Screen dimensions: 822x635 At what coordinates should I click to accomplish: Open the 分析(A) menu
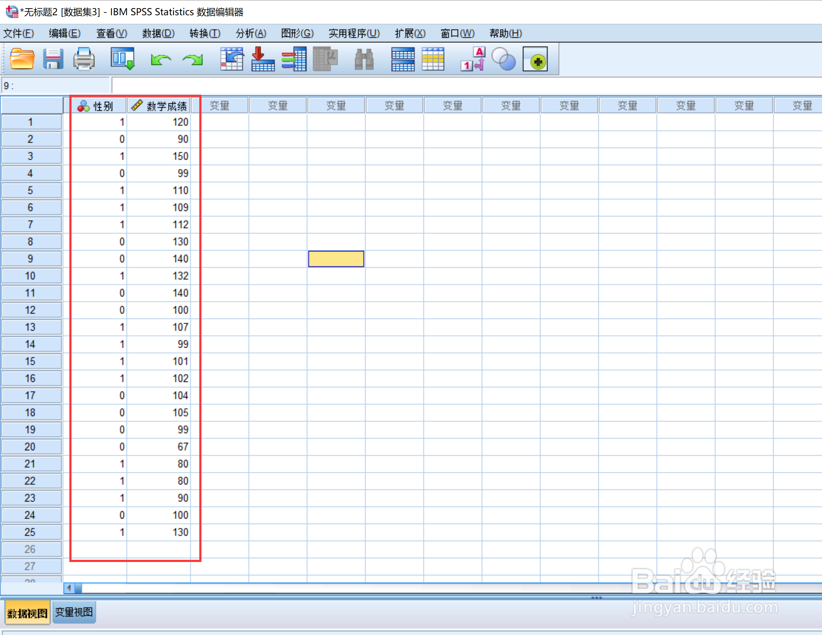pyautogui.click(x=251, y=34)
